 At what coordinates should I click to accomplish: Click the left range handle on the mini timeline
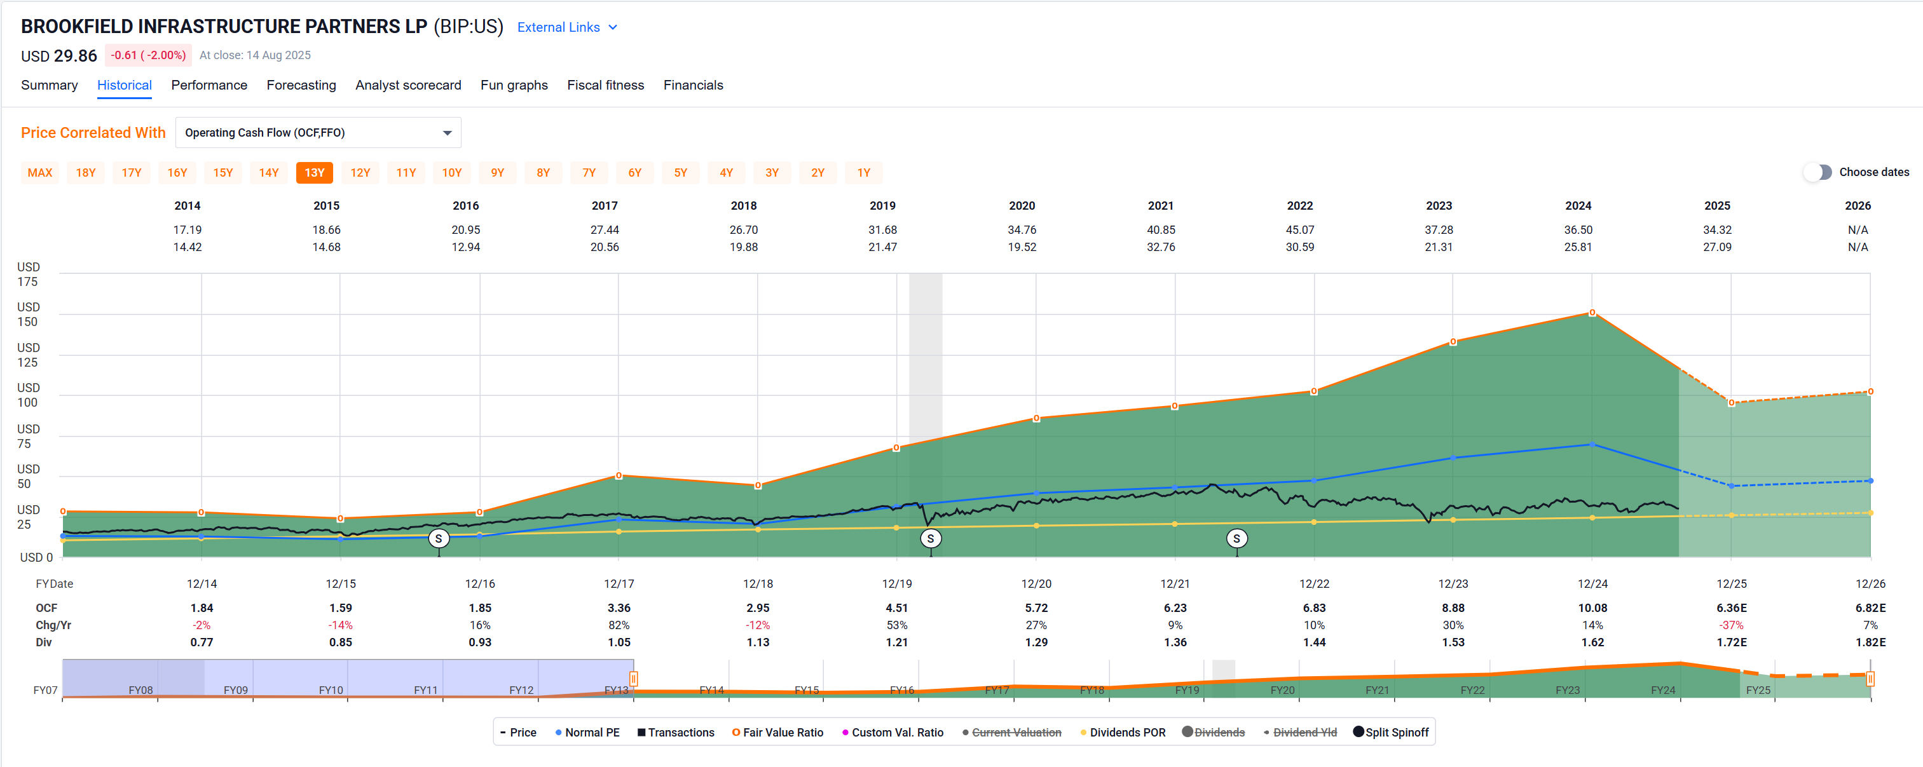click(x=633, y=678)
